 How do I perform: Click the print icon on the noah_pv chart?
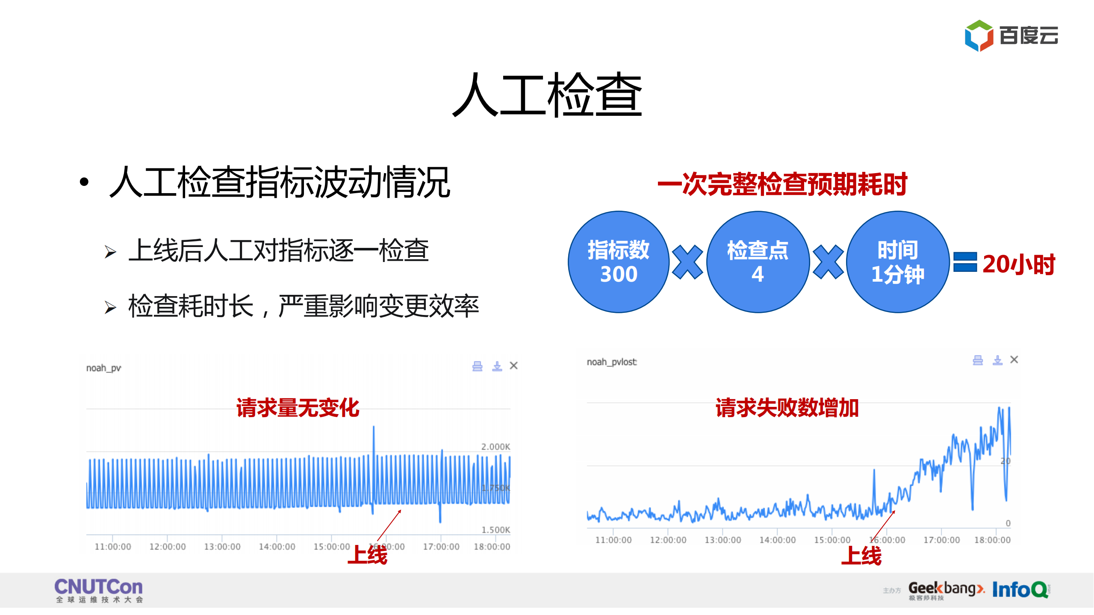pyautogui.click(x=477, y=366)
